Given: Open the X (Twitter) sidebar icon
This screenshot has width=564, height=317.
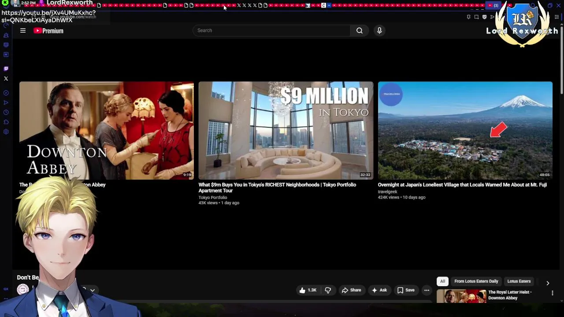Looking at the screenshot, I should 6,79.
